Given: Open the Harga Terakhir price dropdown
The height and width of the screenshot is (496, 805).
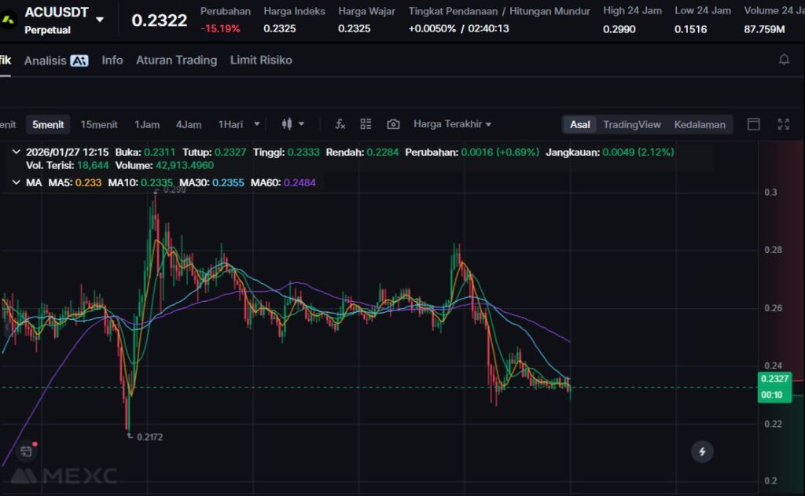Looking at the screenshot, I should [452, 124].
